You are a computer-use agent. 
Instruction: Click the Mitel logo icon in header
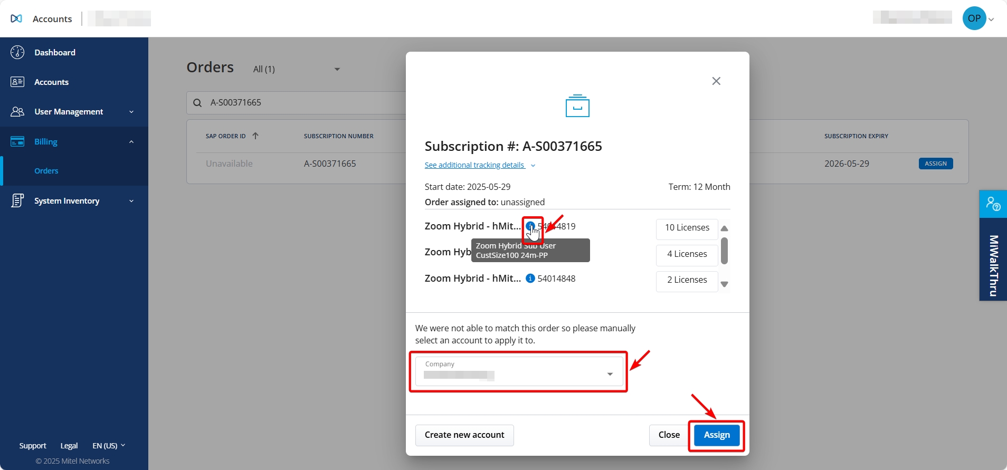[x=16, y=18]
